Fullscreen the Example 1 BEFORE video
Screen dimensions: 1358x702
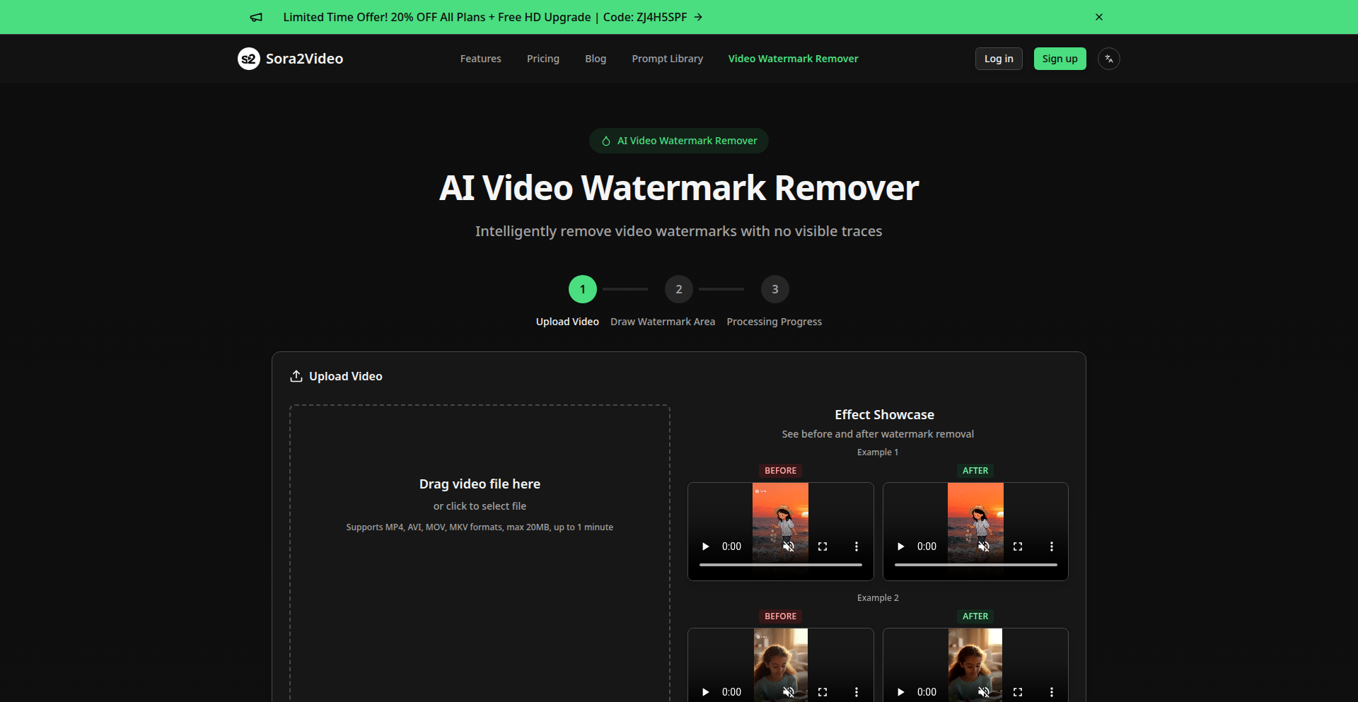pyautogui.click(x=823, y=546)
